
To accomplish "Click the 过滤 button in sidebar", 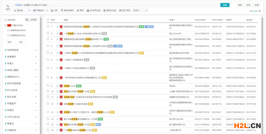I will coord(21,42).
